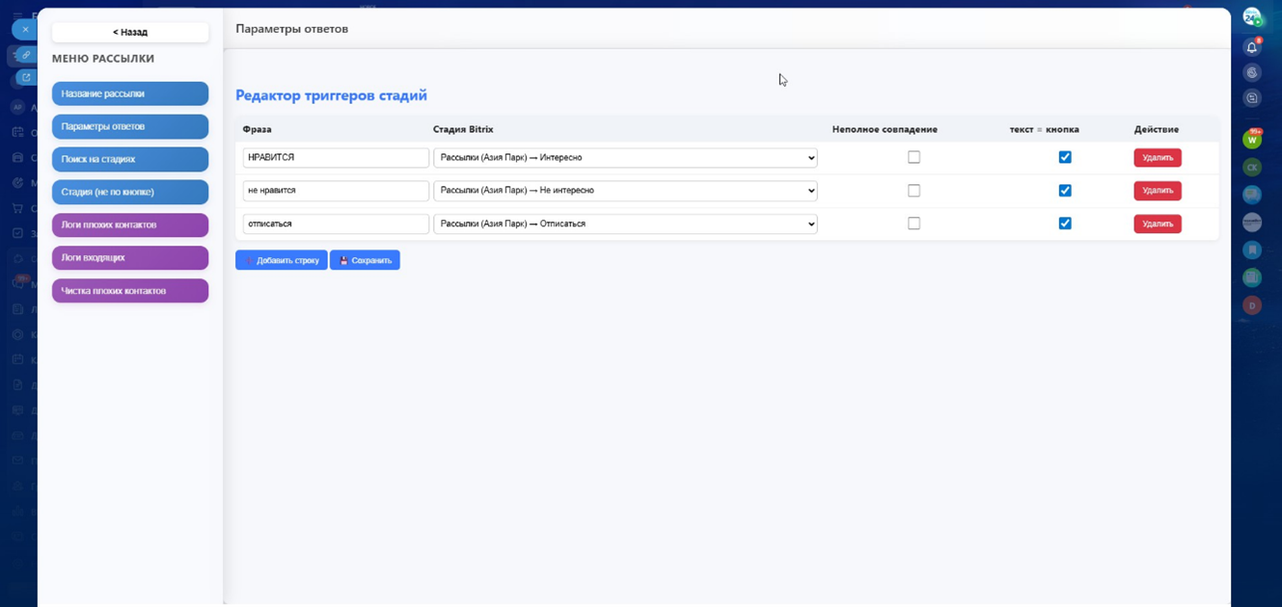Toggle Неполное совпадение for НРАВИТСЯ row
This screenshot has height=607, width=1282.
point(914,157)
